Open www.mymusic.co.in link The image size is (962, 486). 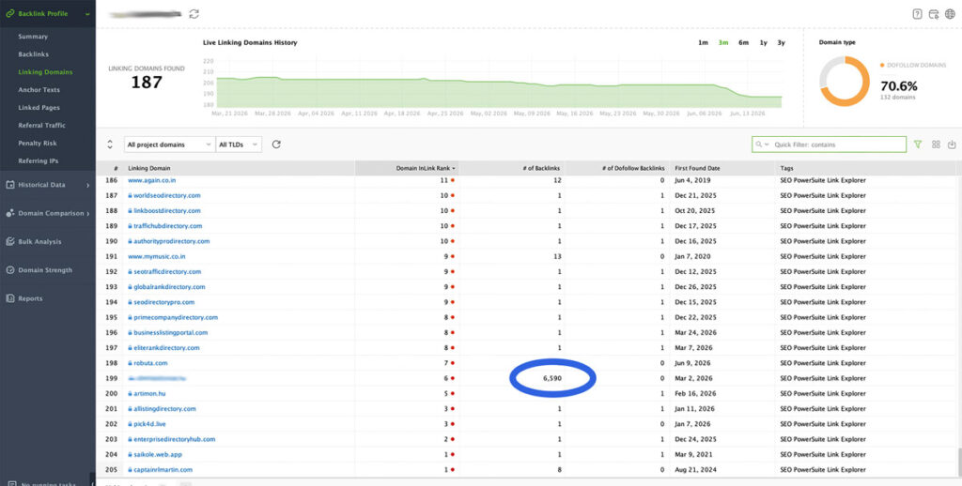(x=157, y=257)
